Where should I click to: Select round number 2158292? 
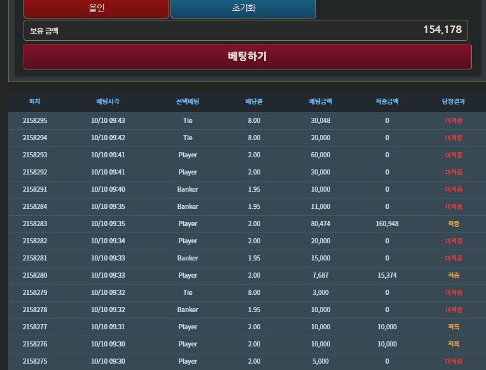tap(35, 173)
